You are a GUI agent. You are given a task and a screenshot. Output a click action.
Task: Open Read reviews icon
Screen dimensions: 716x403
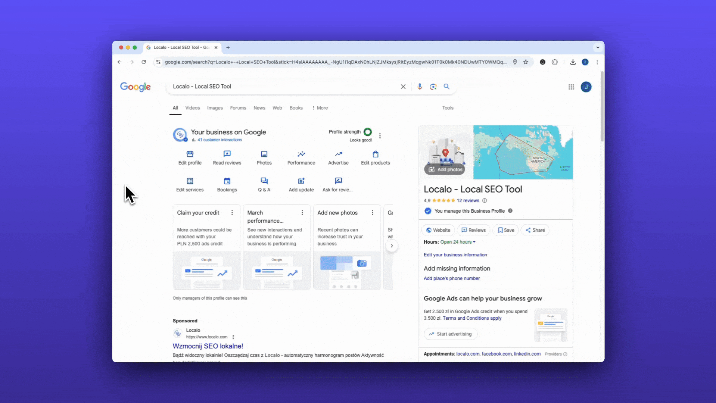click(x=227, y=154)
